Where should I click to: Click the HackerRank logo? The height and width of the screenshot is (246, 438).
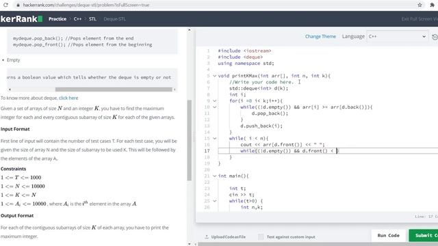click(x=21, y=18)
